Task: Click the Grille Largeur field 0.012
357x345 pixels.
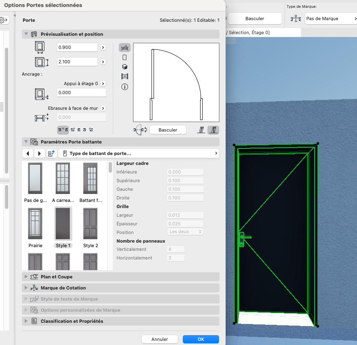Action: pos(185,215)
